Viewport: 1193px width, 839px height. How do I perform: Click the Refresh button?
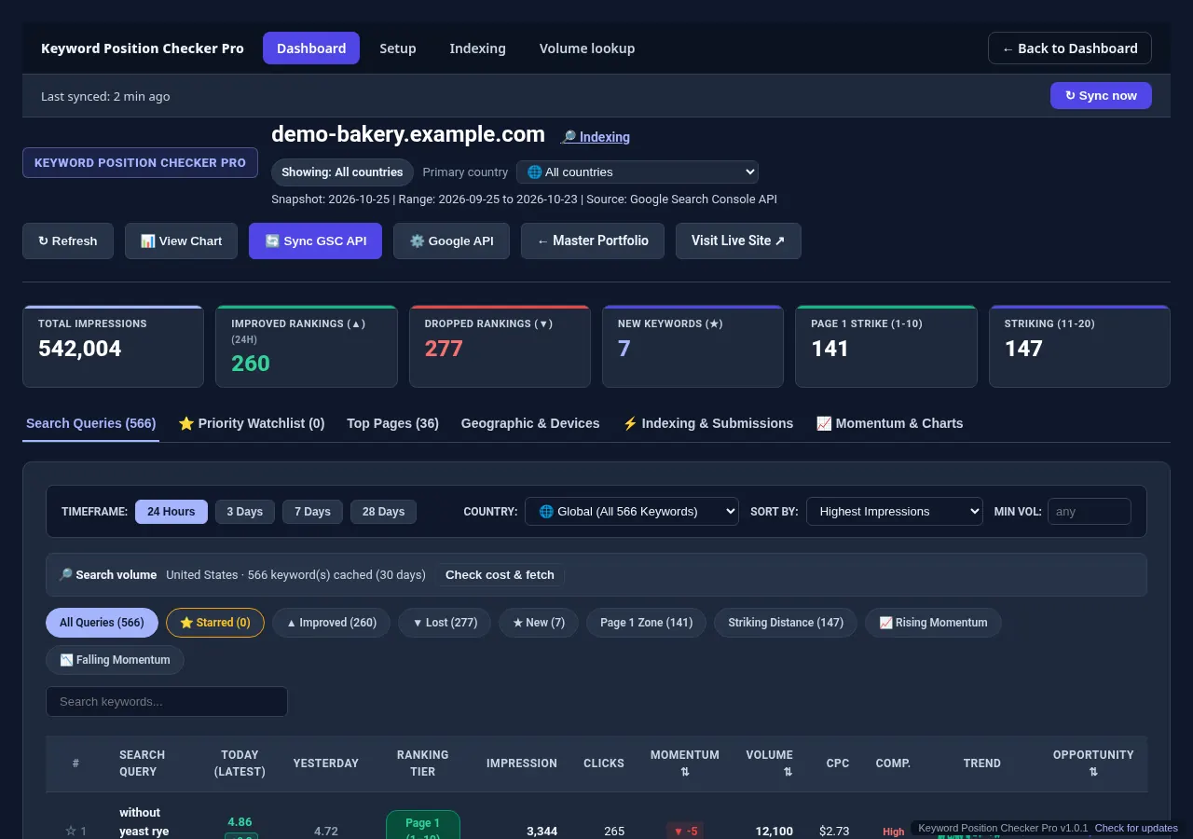click(x=68, y=241)
